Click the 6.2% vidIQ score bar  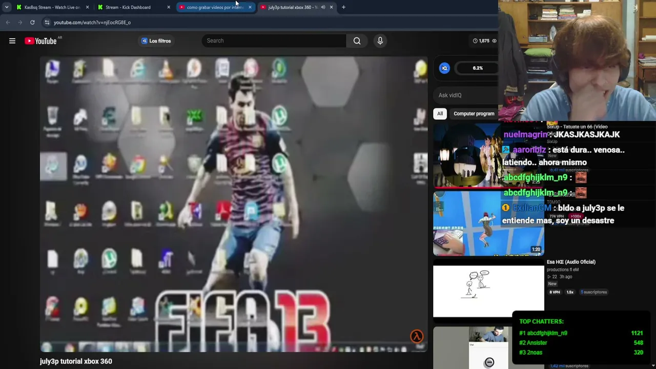coord(477,68)
